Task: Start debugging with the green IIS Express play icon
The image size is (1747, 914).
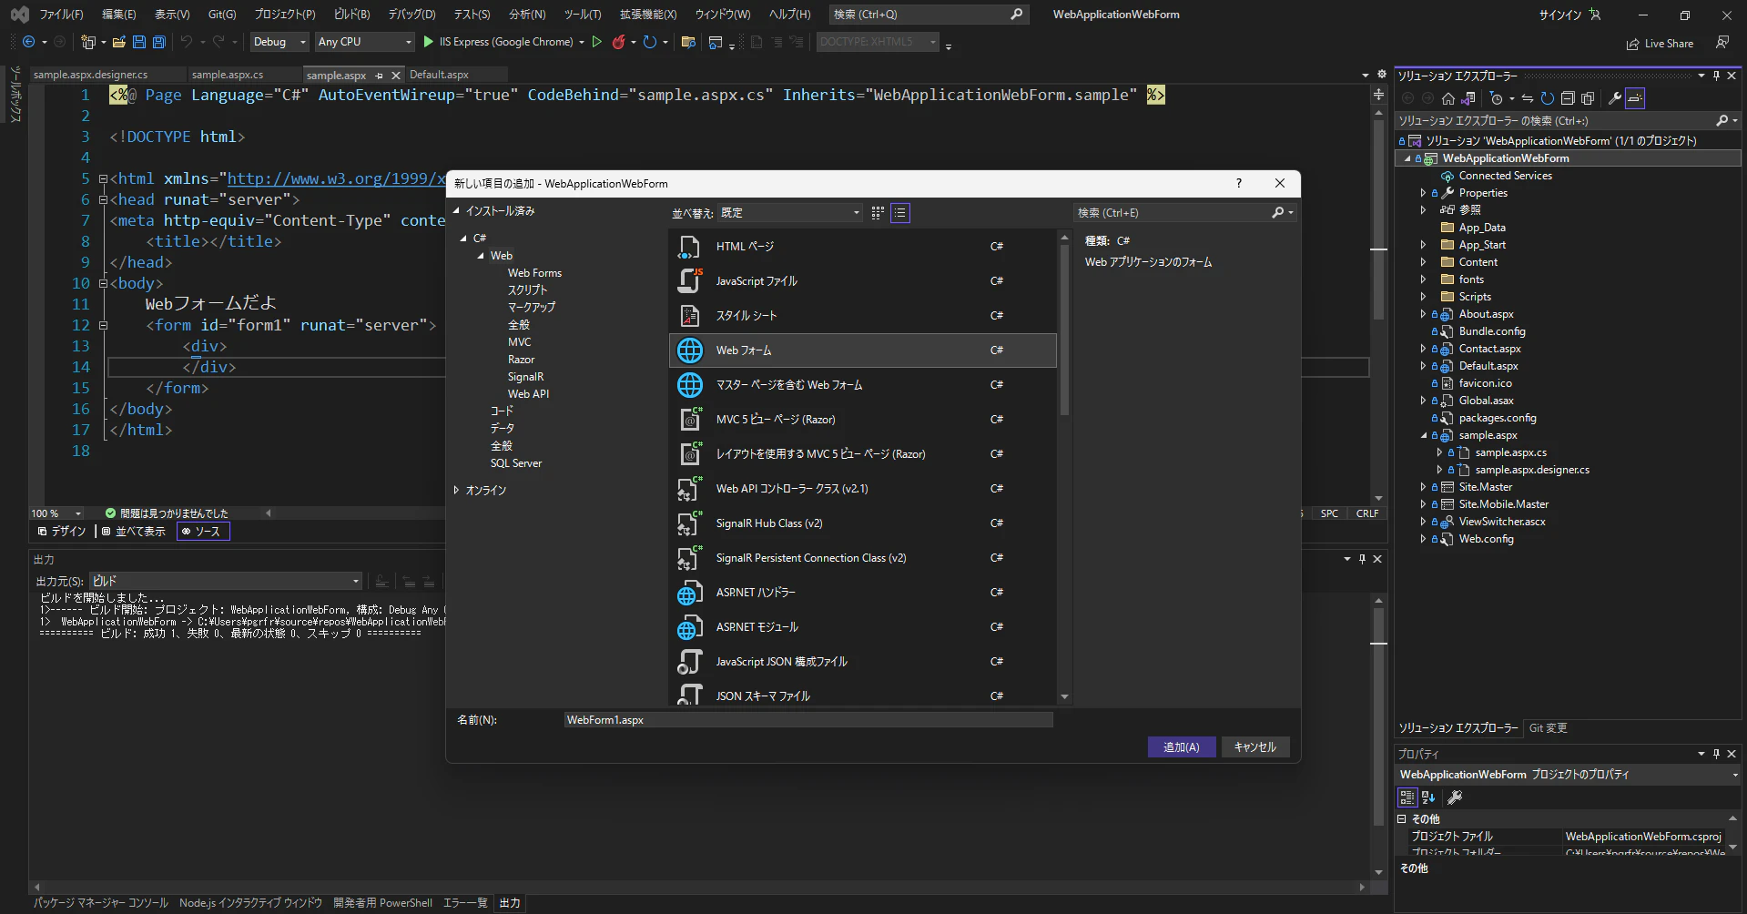Action: coord(428,42)
